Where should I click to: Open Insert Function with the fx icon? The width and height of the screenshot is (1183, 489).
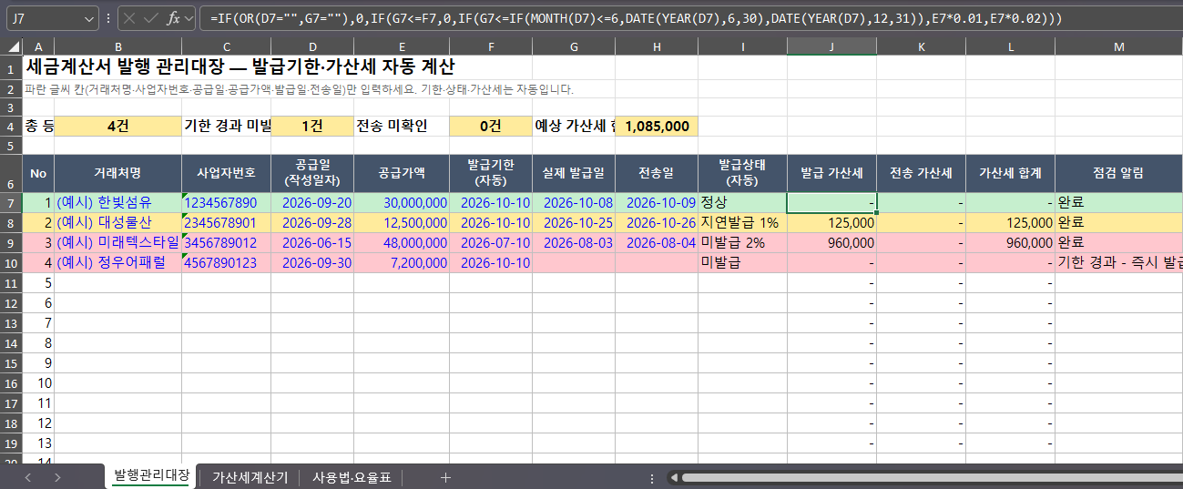tap(173, 18)
